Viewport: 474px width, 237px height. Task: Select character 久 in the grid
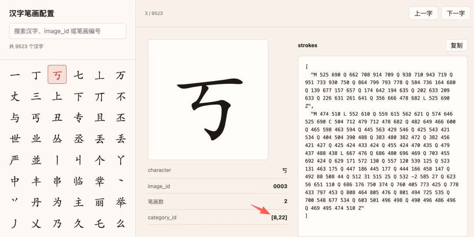tap(78, 224)
